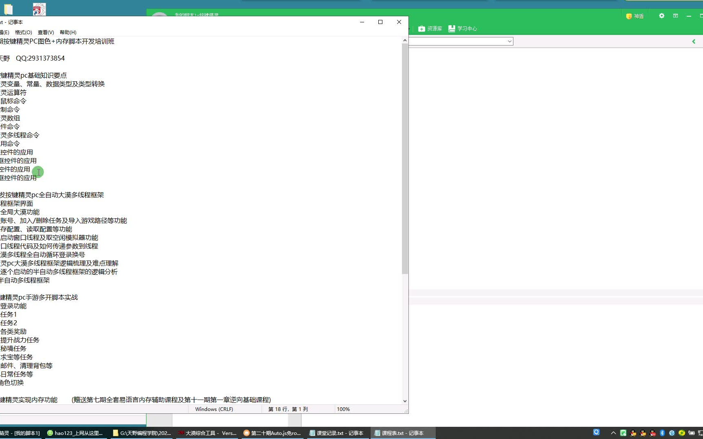Image resolution: width=703 pixels, height=439 pixels.
Task: Open the first QQ penguin tray icon
Action: tap(633, 433)
